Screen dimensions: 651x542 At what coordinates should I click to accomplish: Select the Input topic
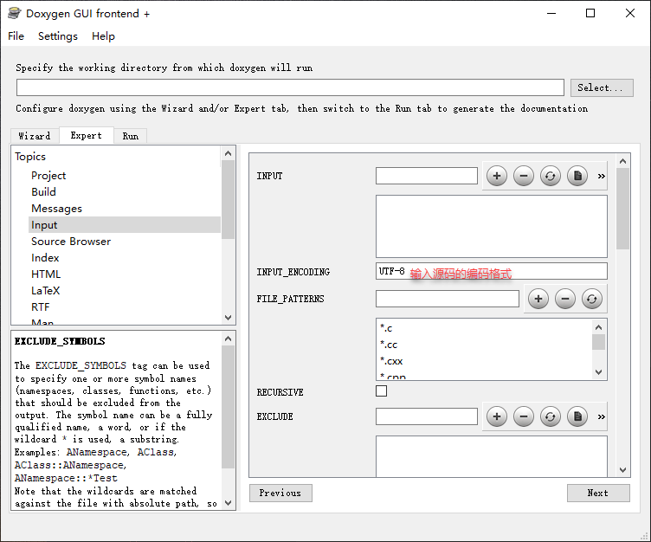pos(125,225)
